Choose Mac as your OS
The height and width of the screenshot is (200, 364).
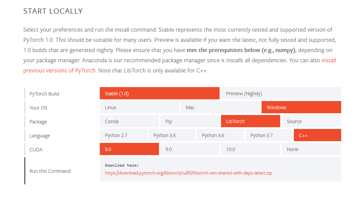pyautogui.click(x=220, y=107)
